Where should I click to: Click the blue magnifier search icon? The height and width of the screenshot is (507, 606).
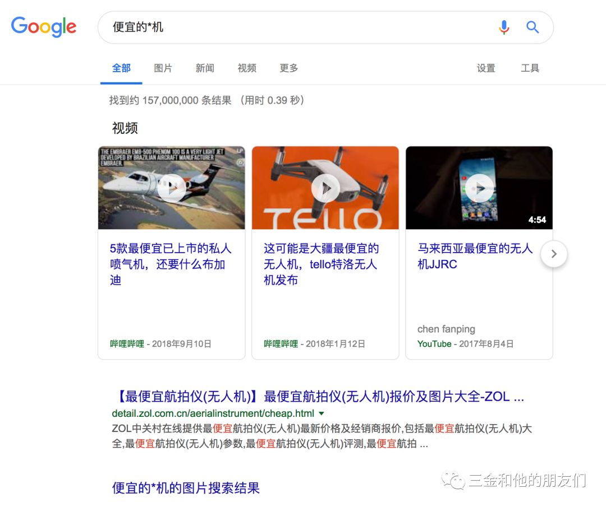click(532, 27)
